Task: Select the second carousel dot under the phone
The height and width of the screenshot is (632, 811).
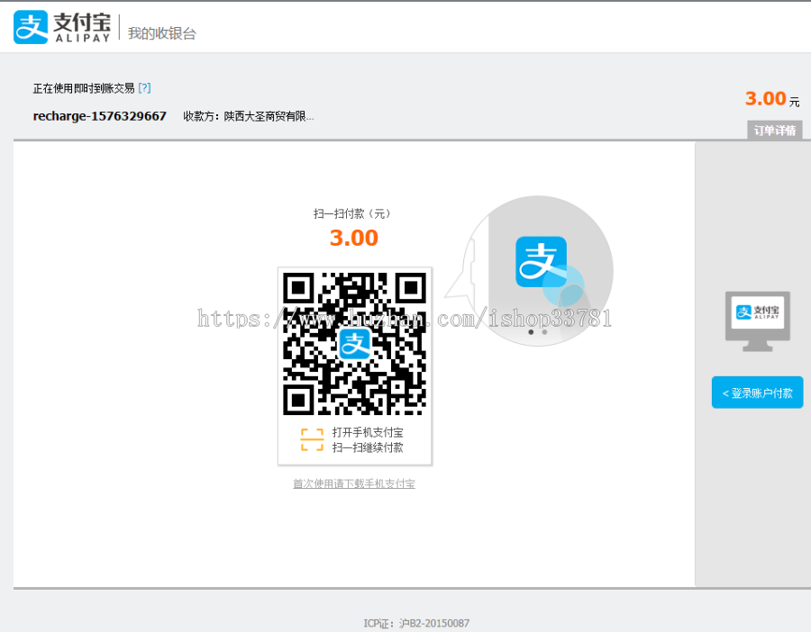Action: point(544,332)
